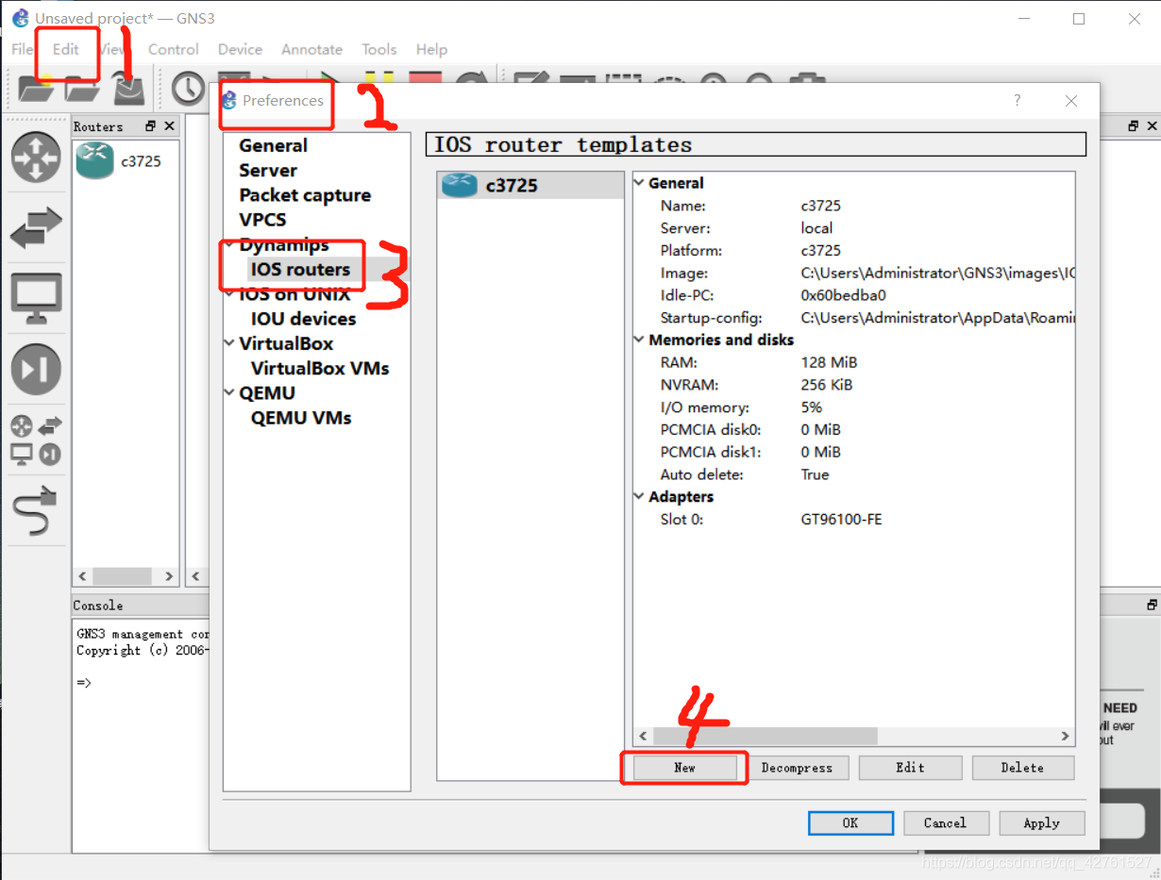Click the RAM value 128 MiB
1161x880 pixels.
pos(829,362)
